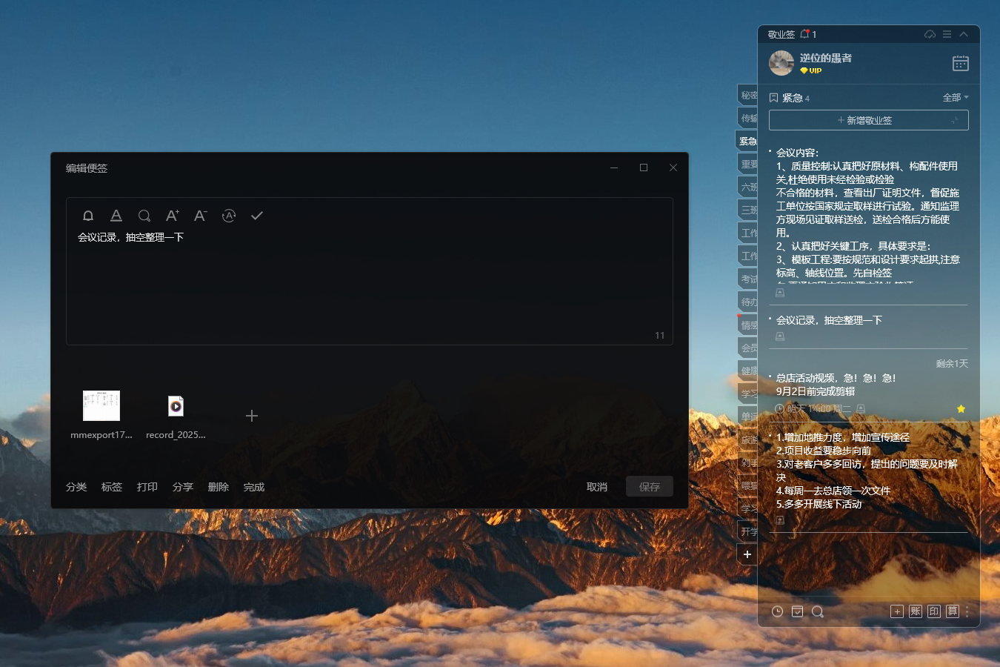Click the circular A format reset icon
The image size is (1000, 667).
point(229,216)
